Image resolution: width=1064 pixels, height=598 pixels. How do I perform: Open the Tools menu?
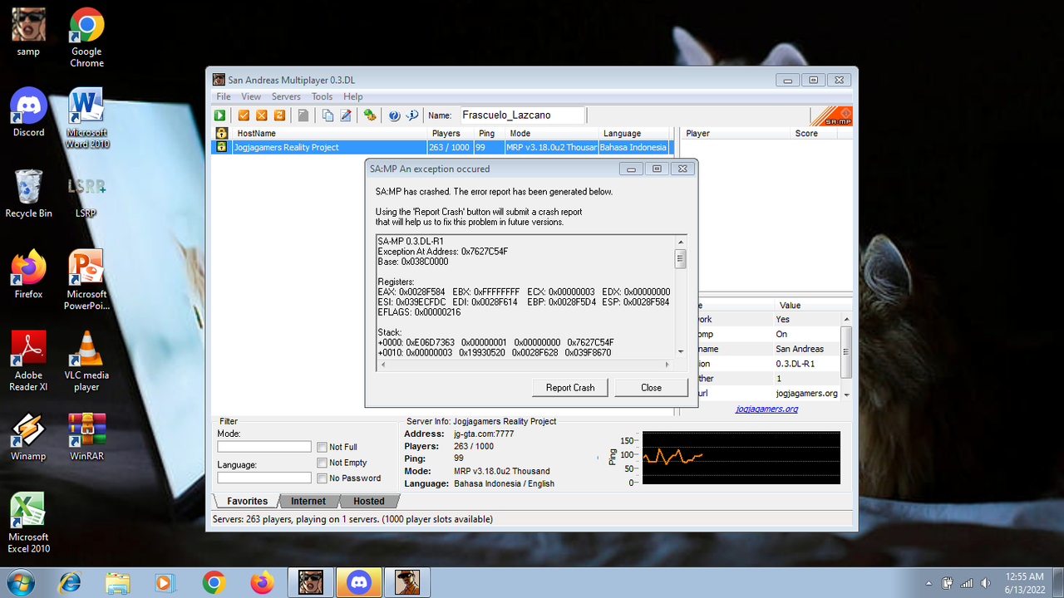[x=323, y=97]
